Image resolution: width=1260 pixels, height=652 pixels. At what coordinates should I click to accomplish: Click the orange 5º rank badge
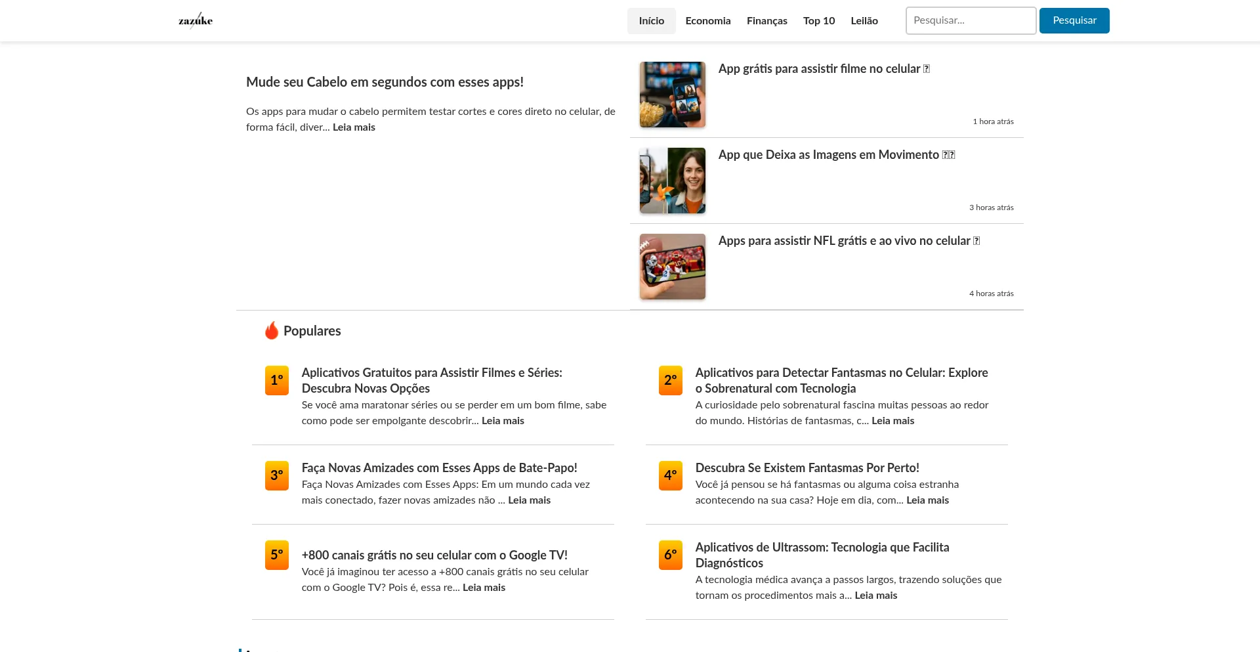click(276, 555)
